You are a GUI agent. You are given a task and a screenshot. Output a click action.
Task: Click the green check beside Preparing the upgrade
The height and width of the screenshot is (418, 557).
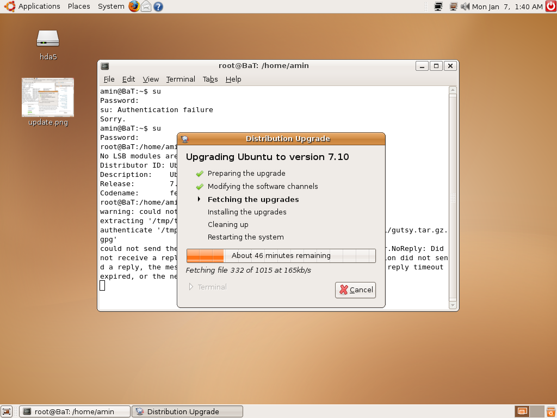tap(200, 174)
